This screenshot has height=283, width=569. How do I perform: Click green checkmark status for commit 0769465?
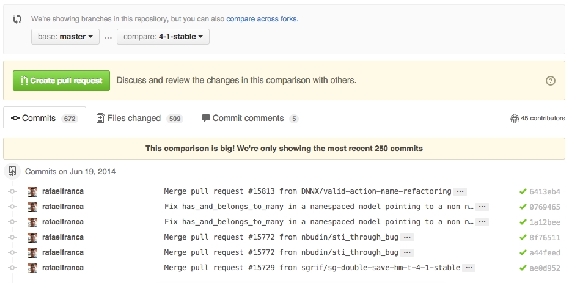pos(523,207)
